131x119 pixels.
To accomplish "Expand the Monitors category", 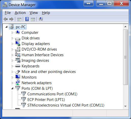I will (12, 77).
